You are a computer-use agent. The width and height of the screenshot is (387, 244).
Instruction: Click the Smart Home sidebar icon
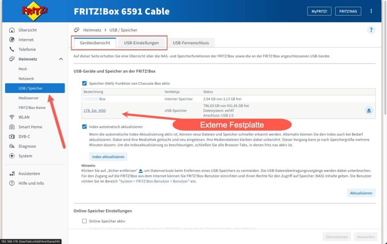pyautogui.click(x=12, y=126)
